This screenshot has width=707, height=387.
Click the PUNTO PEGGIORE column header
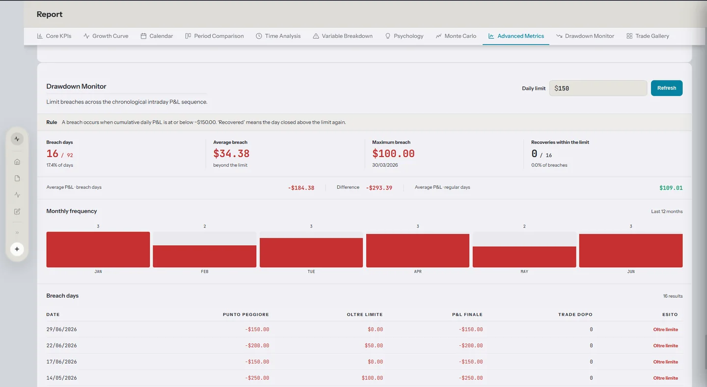coord(245,314)
